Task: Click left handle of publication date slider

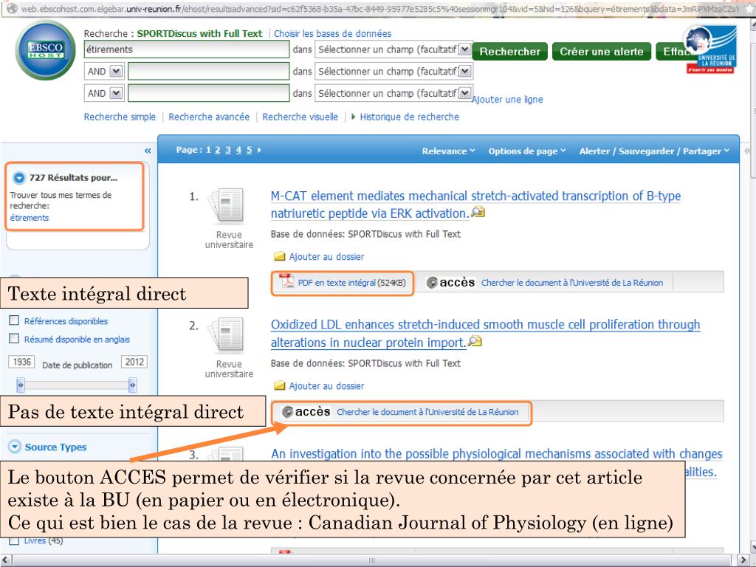Action: click(x=20, y=385)
